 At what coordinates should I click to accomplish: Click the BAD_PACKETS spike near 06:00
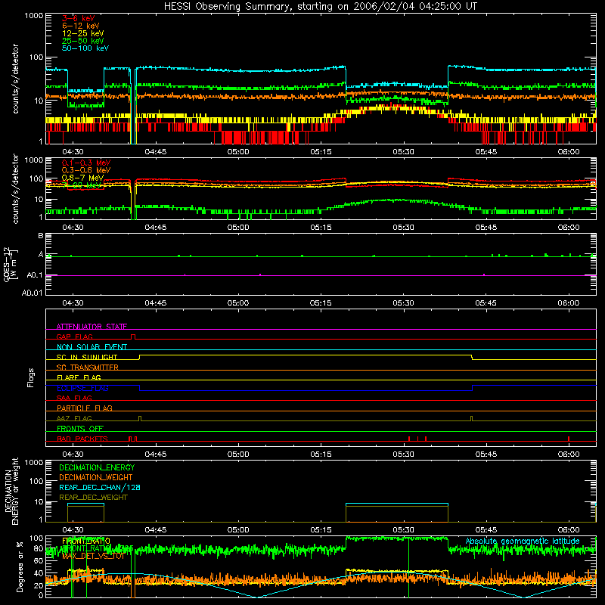(569, 439)
